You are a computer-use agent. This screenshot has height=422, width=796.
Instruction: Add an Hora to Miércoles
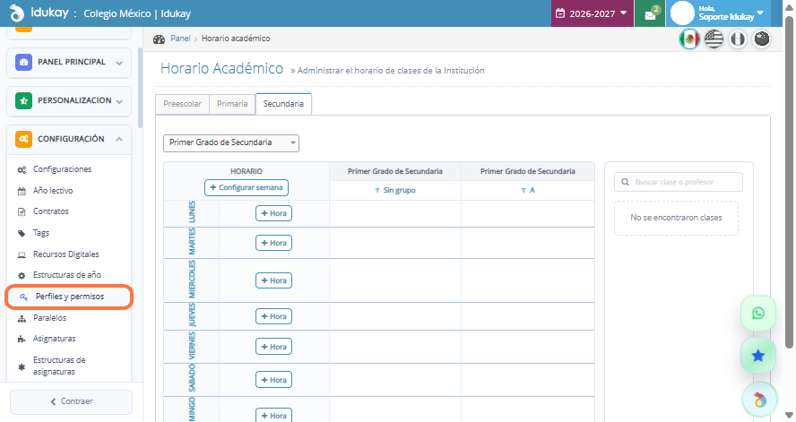[273, 280]
